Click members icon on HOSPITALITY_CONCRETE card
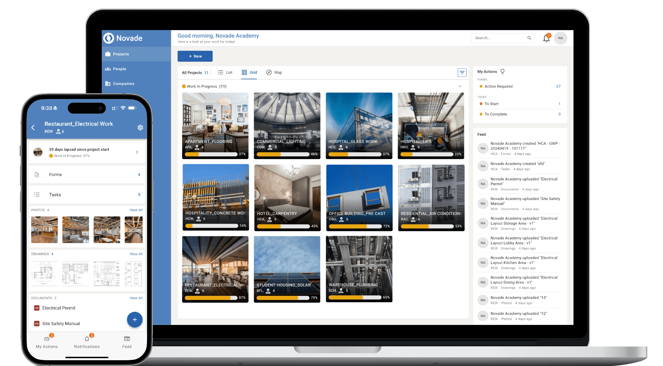The height and width of the screenshot is (366, 663). pos(199,219)
